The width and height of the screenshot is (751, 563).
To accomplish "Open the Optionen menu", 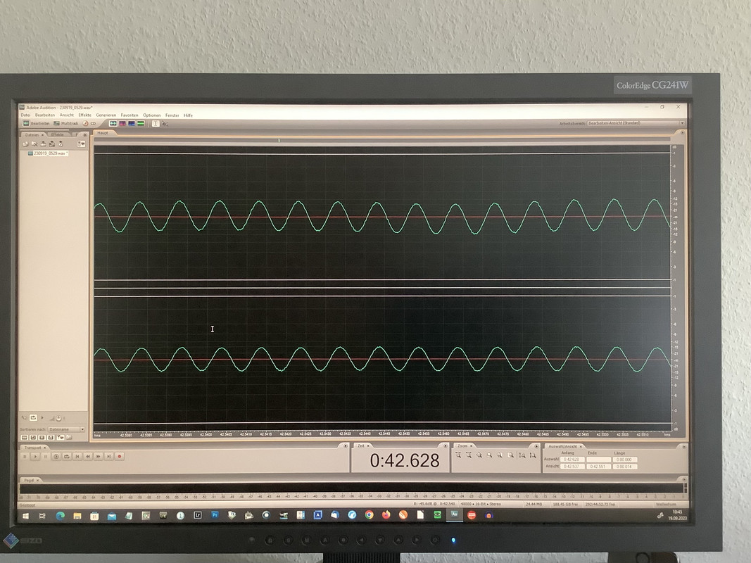I will (x=152, y=115).
